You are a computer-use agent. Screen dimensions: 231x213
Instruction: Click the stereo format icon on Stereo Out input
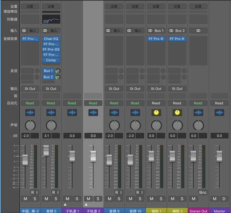point(198,30)
